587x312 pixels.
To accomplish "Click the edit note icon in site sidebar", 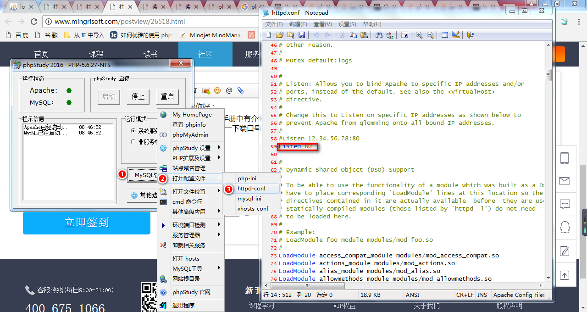I will coord(565,251).
